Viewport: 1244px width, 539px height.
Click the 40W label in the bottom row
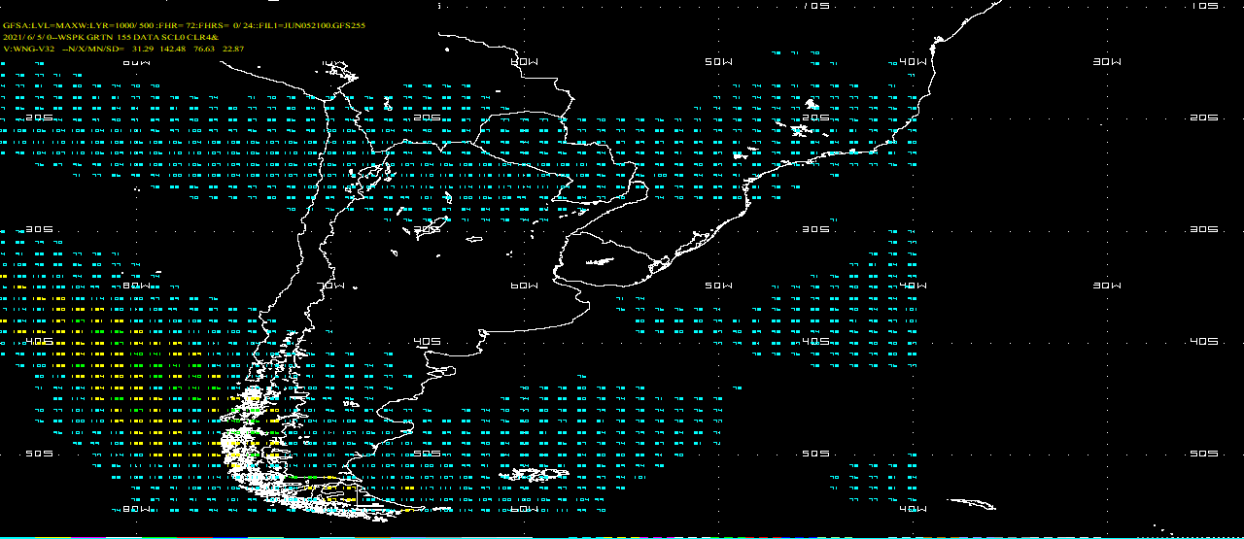click(913, 509)
